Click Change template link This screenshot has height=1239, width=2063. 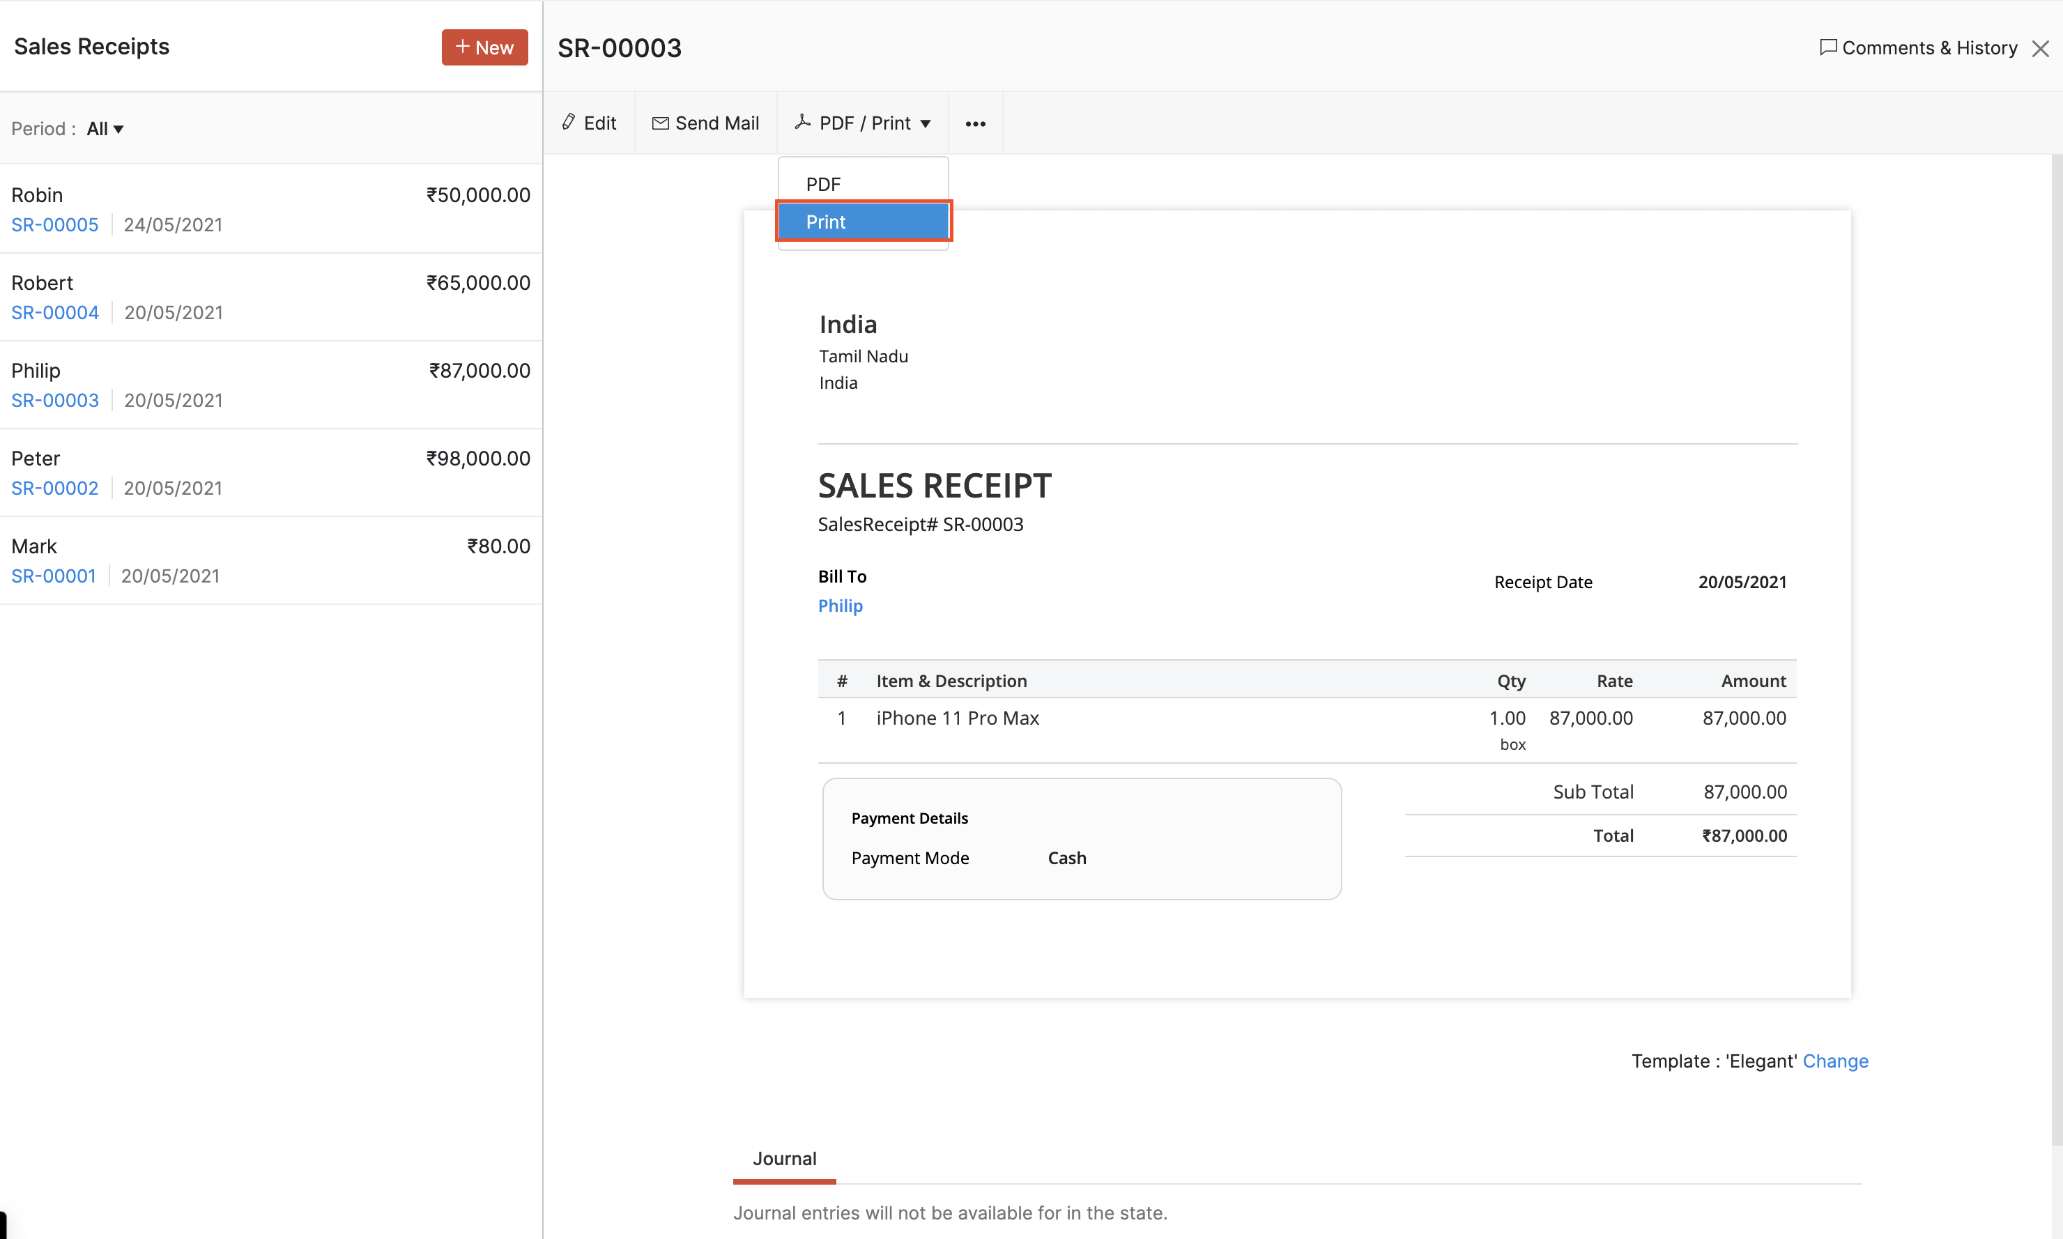(1835, 1061)
